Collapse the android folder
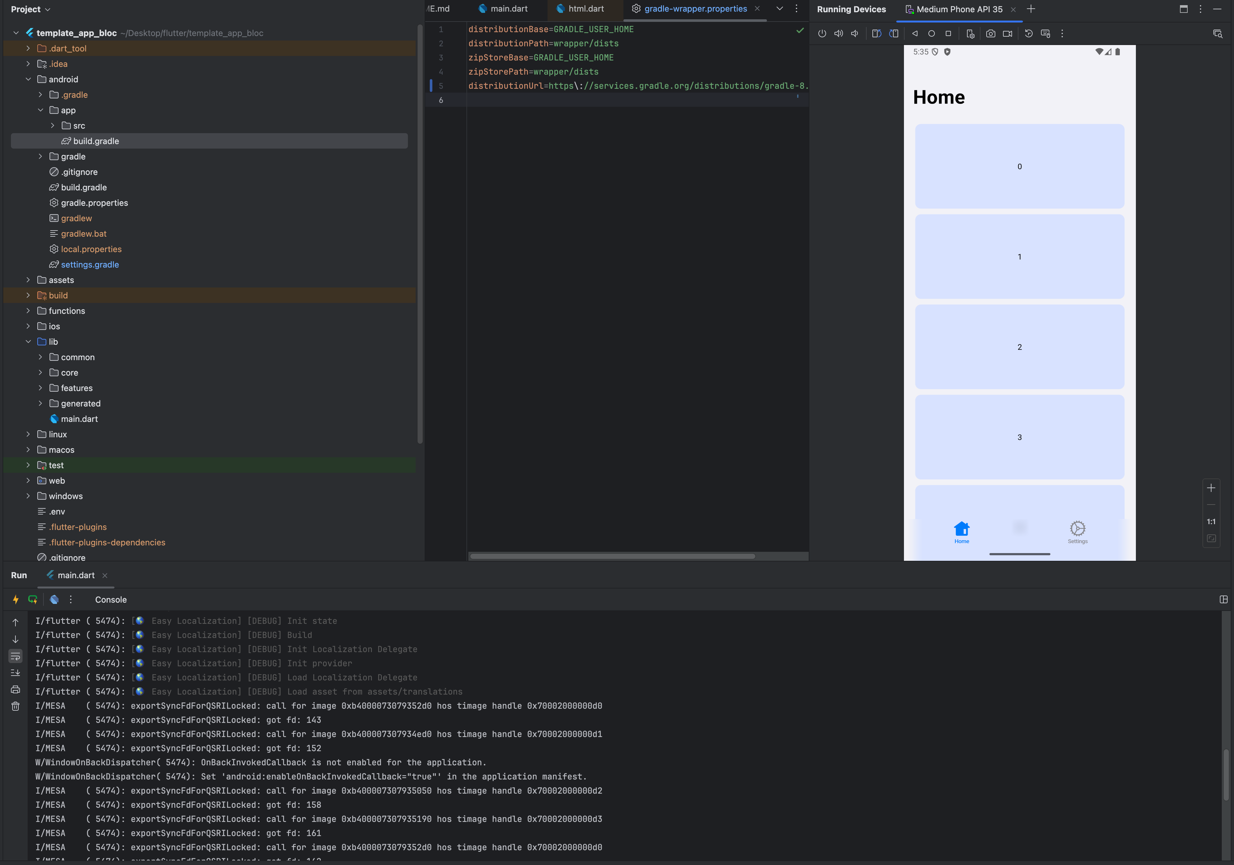The image size is (1234, 865). [28, 79]
